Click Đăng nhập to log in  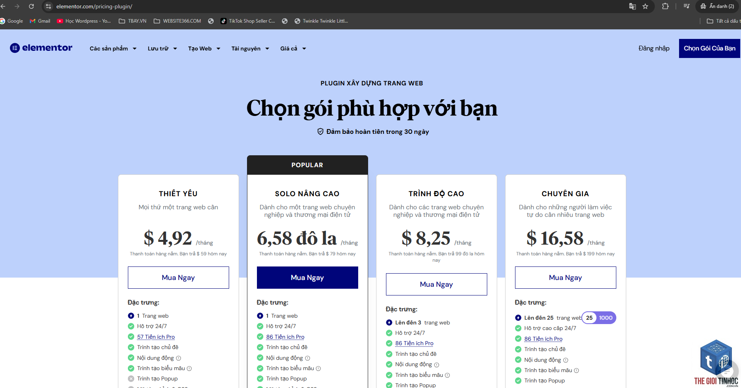point(654,48)
